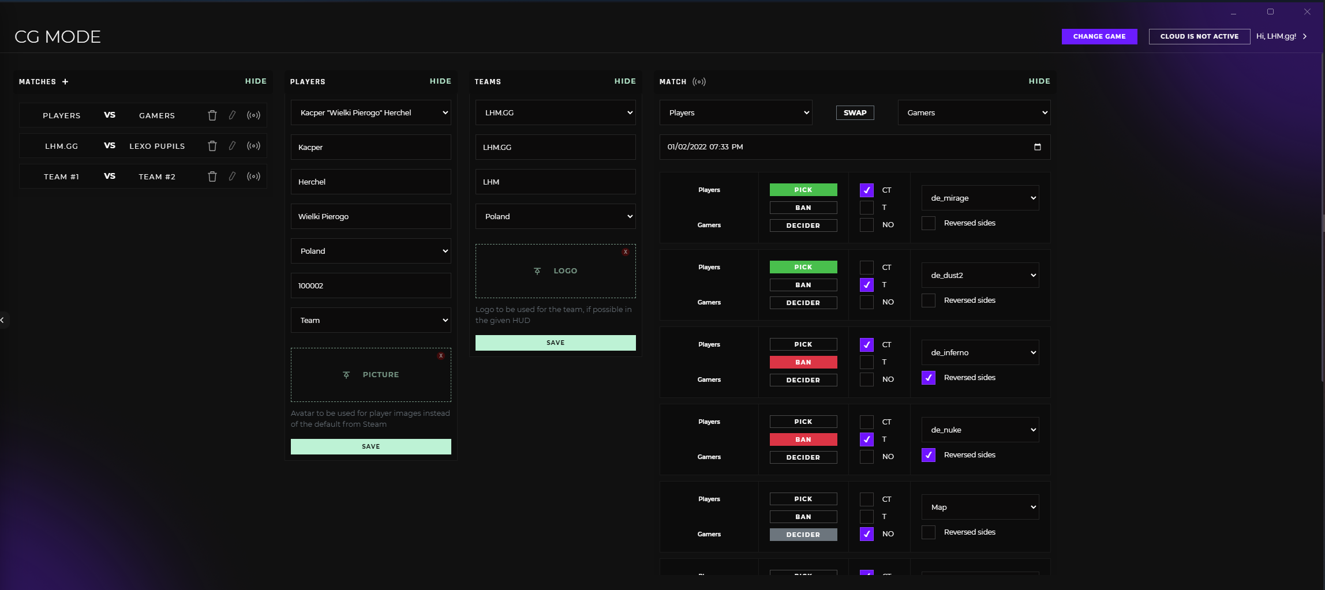Uncheck CT side for de_inferno veto
Screen dimensions: 1325x590
[x=867, y=345]
